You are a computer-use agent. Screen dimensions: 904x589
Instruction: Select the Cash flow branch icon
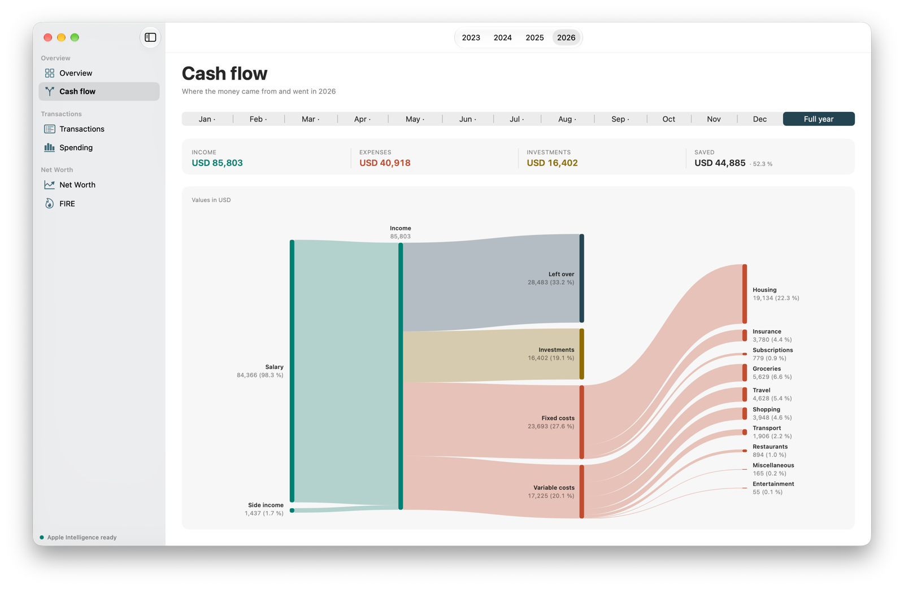point(50,91)
